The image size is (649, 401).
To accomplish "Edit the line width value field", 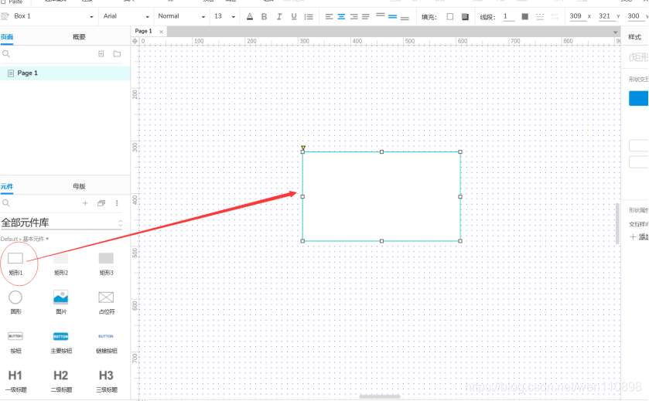I will pos(508,16).
